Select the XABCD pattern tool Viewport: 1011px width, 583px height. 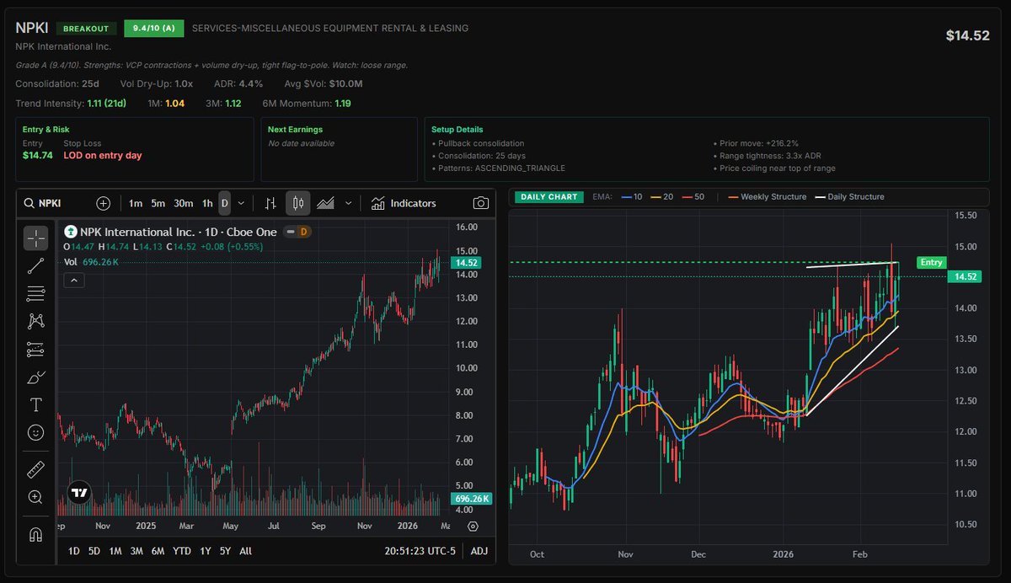pyautogui.click(x=36, y=321)
